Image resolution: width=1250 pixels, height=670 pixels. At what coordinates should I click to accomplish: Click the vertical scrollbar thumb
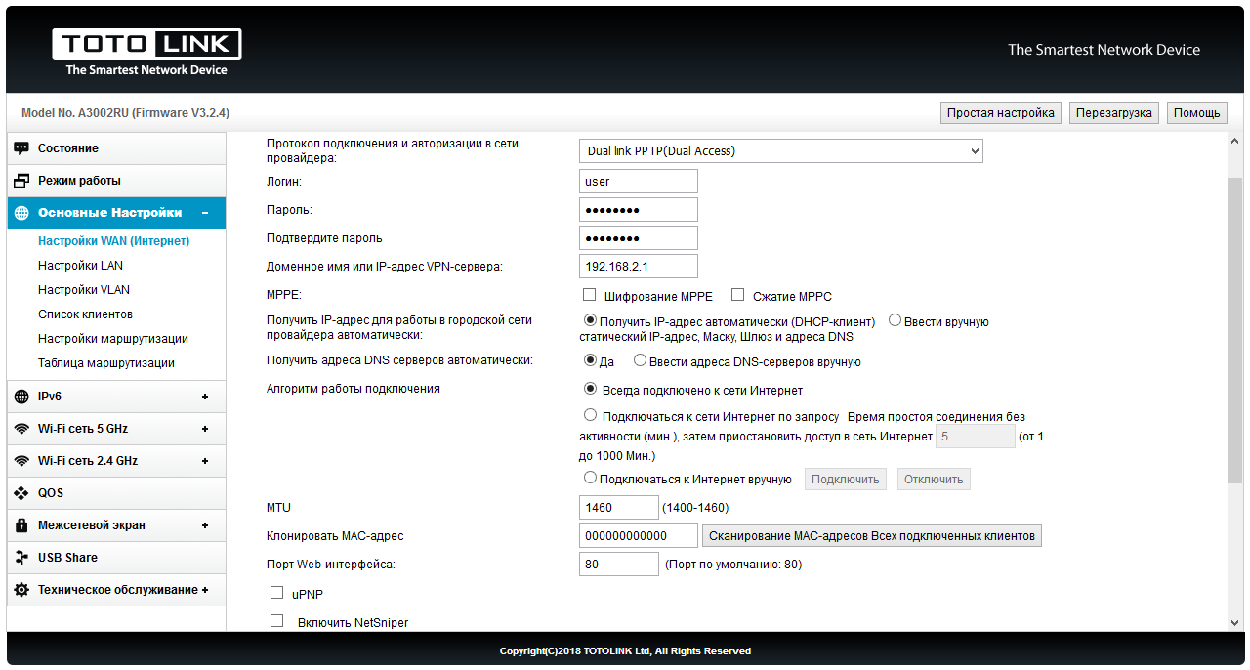[x=1235, y=330]
